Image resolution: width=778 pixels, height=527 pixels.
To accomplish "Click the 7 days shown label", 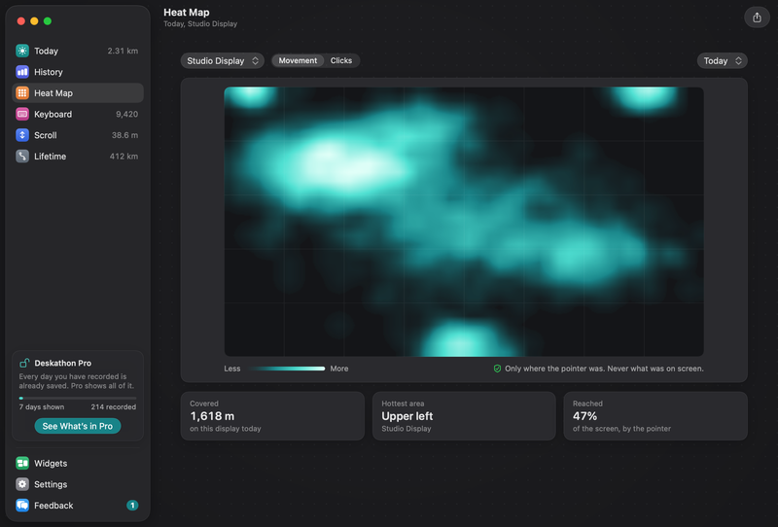I will [x=42, y=406].
